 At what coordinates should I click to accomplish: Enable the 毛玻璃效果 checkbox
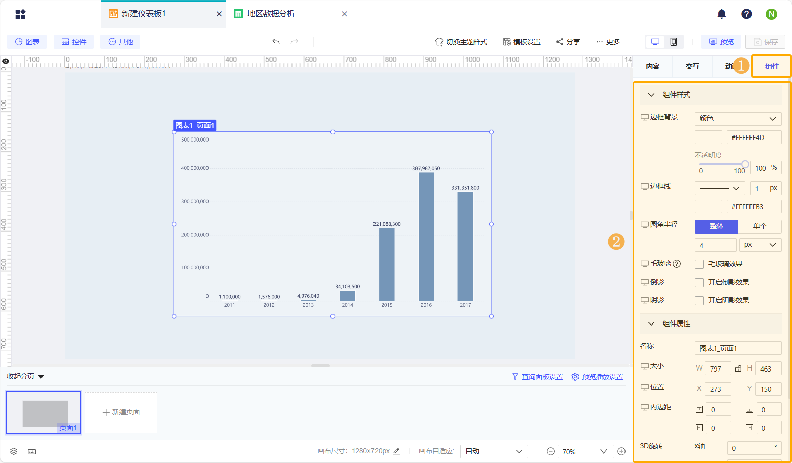click(x=699, y=264)
